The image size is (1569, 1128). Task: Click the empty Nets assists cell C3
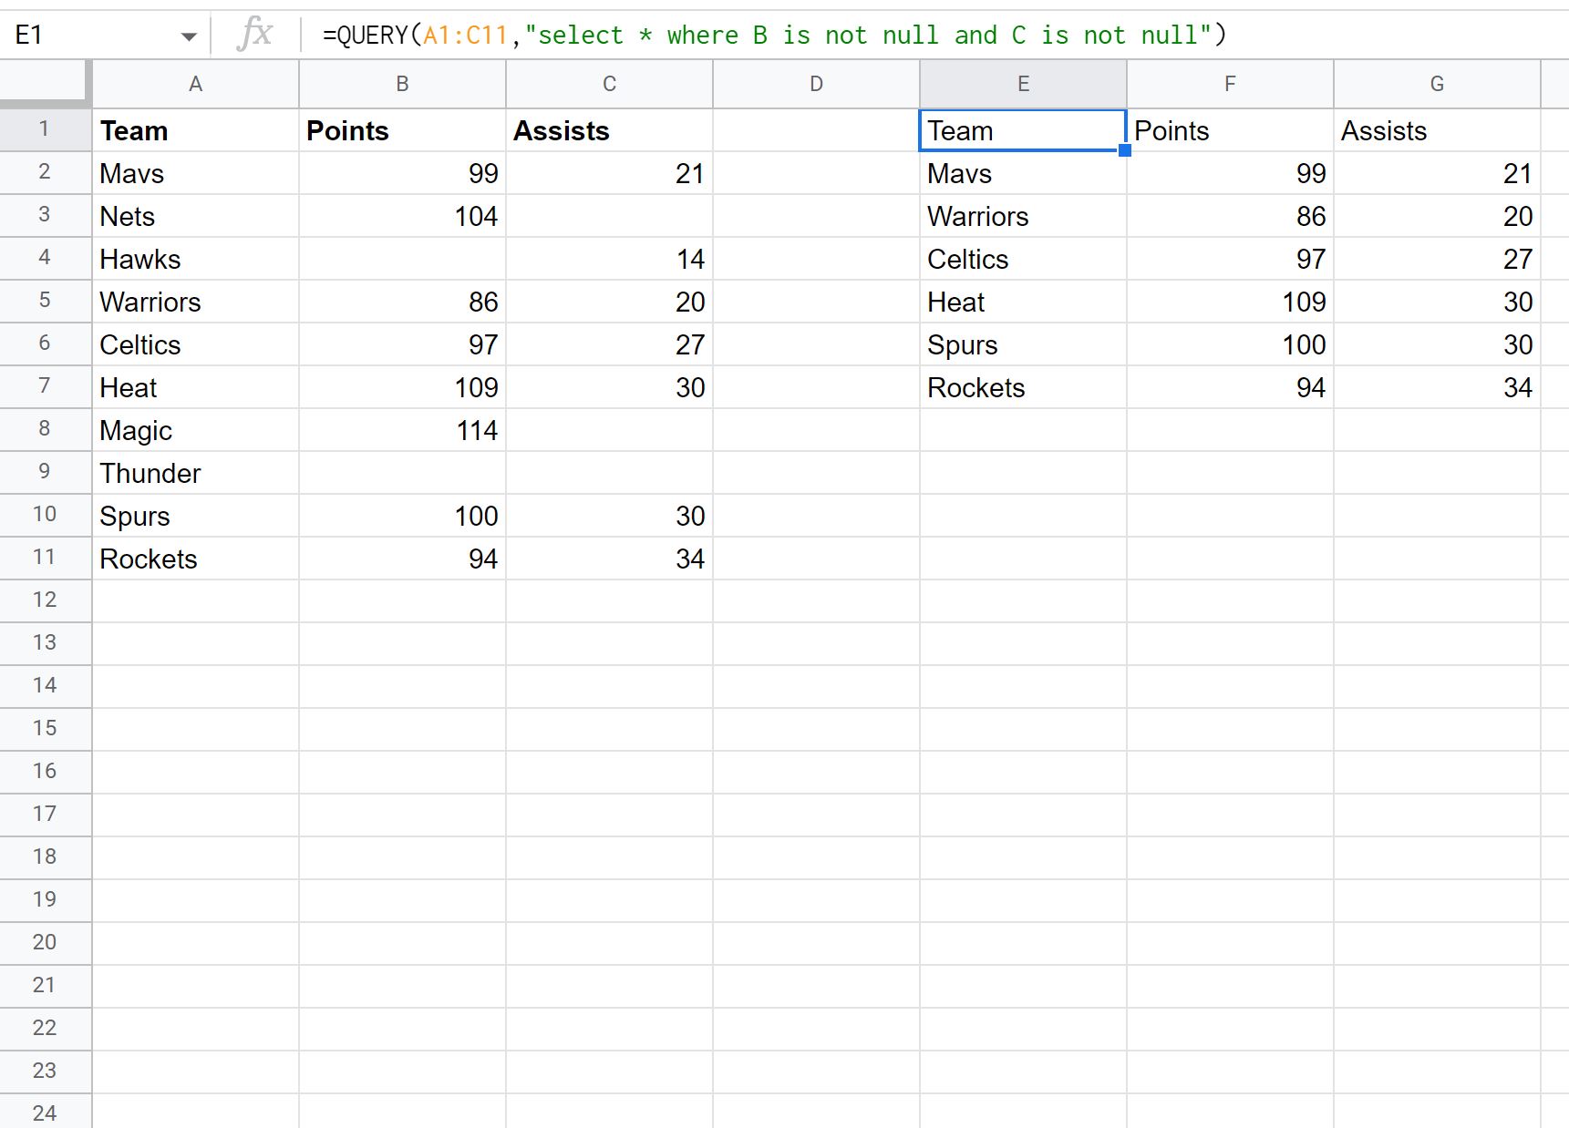(x=609, y=216)
